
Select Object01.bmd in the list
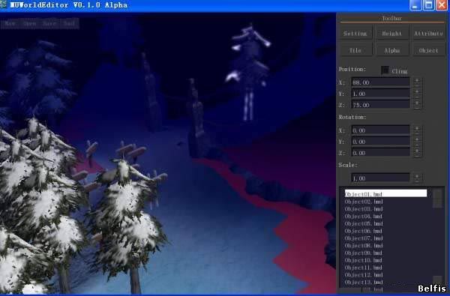(x=385, y=193)
